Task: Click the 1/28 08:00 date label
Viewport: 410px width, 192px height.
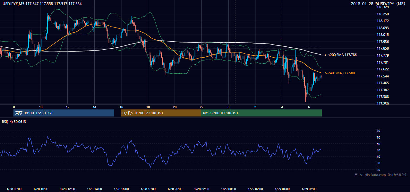Action: [x=14, y=189]
